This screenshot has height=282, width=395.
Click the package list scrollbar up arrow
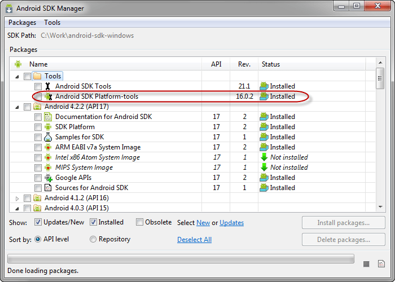(x=380, y=63)
